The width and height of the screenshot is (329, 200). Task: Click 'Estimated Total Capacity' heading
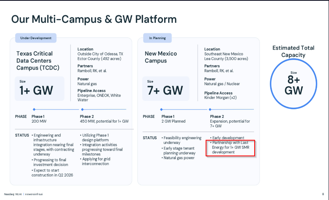point(293,52)
